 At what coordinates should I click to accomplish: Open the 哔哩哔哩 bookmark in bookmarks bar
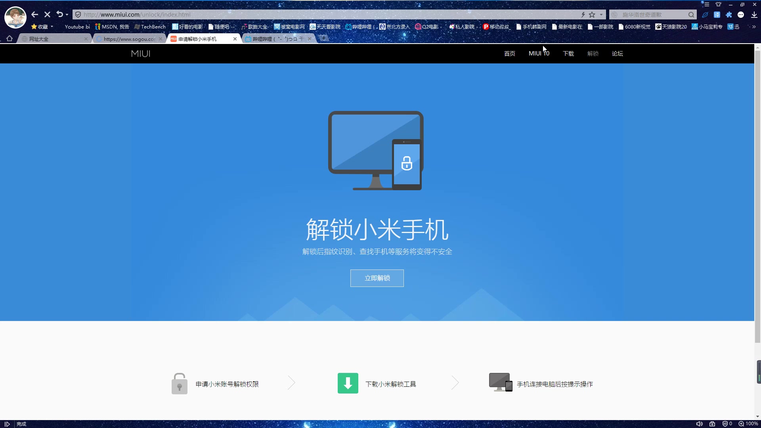(359, 27)
